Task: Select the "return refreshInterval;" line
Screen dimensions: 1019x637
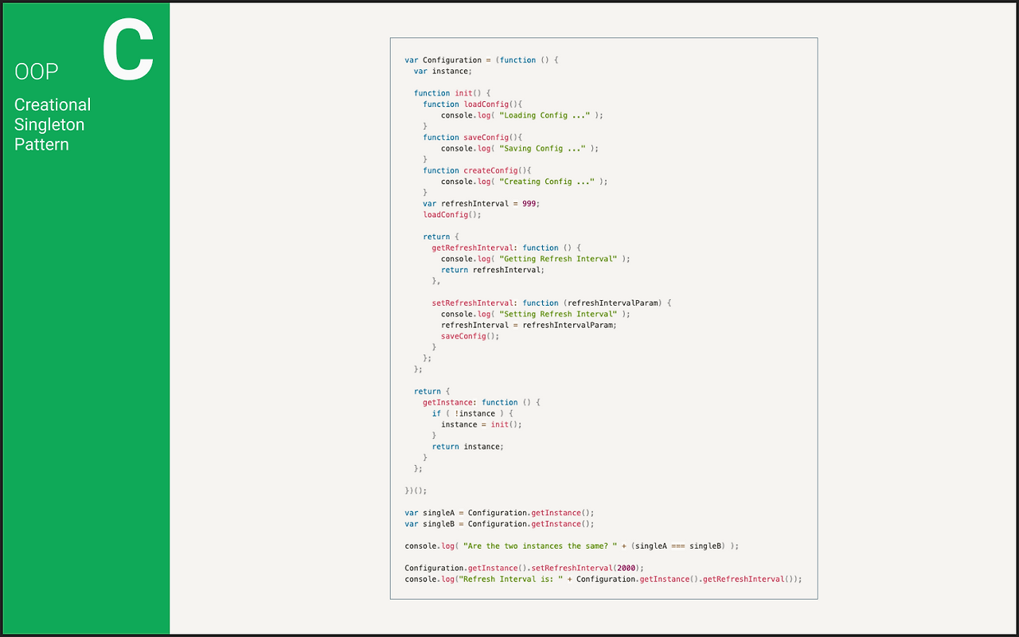Action: (493, 270)
